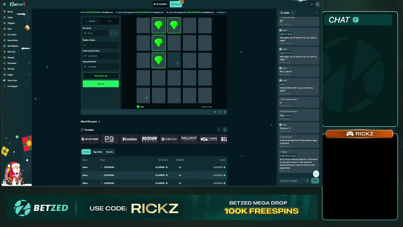Switch to the Auto tab
The image size is (403, 227).
tap(110, 21)
